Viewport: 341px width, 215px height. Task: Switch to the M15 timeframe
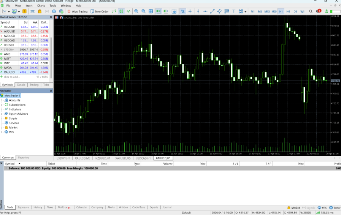[x=267, y=11]
